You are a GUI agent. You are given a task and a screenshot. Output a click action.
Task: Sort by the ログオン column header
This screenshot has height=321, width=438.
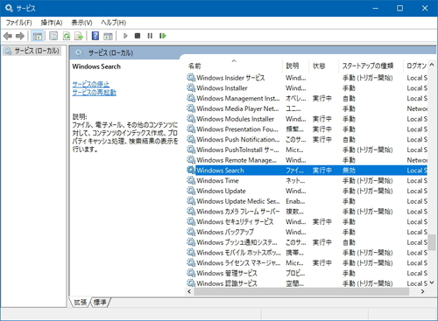point(416,66)
